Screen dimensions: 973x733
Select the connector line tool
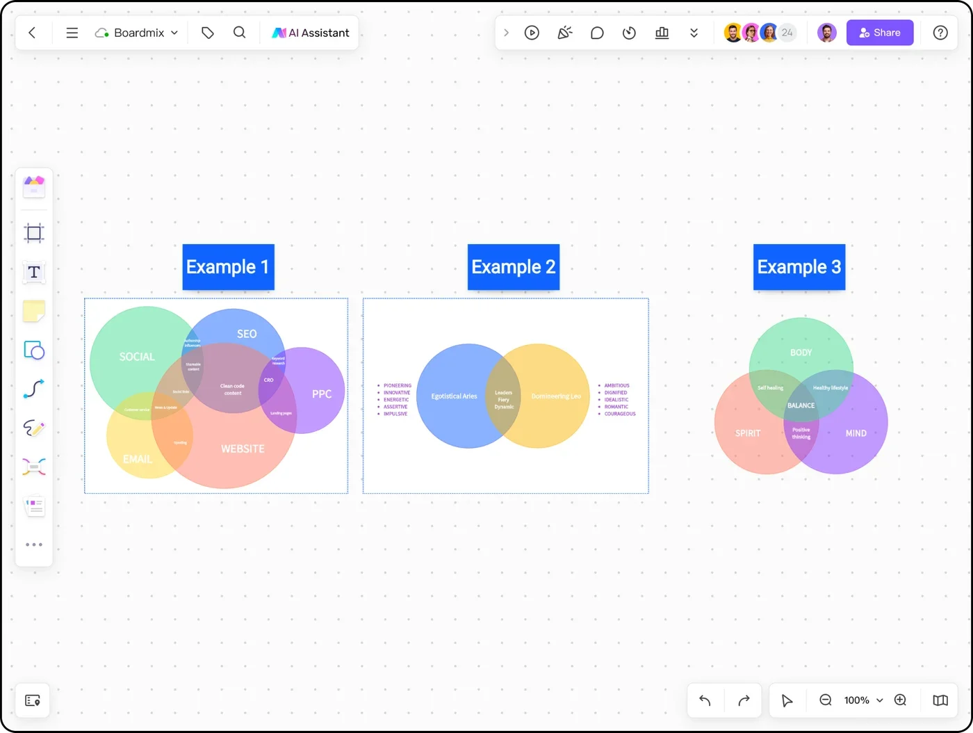[34, 389]
